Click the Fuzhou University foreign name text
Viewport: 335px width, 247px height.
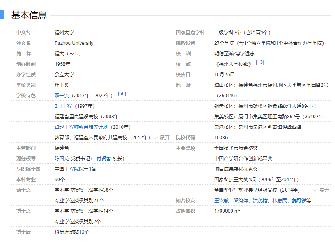pos(74,43)
